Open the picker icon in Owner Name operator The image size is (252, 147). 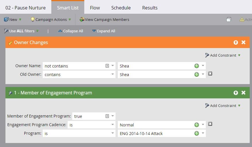[107, 66]
